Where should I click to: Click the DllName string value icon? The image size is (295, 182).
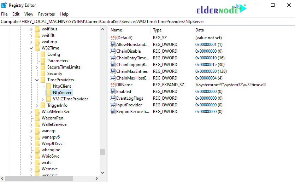113,85
